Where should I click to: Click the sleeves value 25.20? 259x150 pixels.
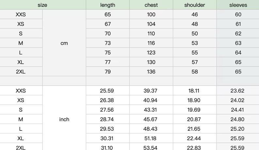click(237, 129)
